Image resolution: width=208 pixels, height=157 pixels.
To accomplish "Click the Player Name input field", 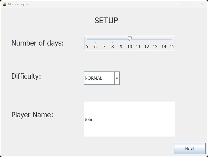I will (x=129, y=119).
